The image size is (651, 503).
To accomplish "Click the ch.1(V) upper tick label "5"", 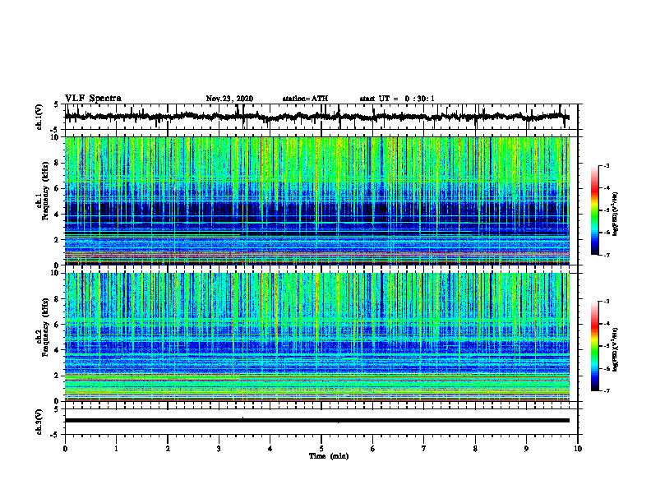I will 57,105.
